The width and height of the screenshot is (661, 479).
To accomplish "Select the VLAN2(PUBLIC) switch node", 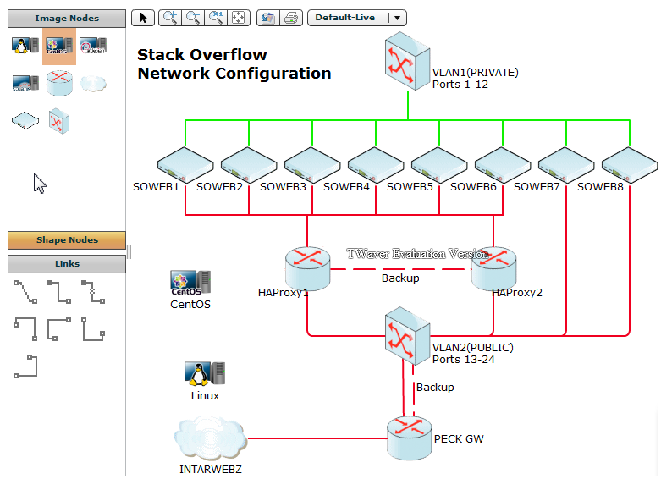I will click(x=407, y=336).
